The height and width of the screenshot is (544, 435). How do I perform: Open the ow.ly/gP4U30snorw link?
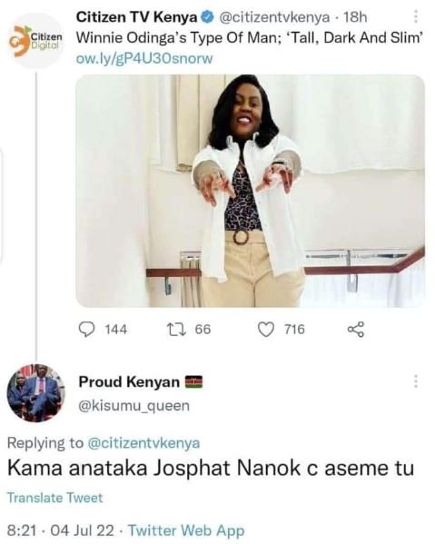(x=144, y=59)
